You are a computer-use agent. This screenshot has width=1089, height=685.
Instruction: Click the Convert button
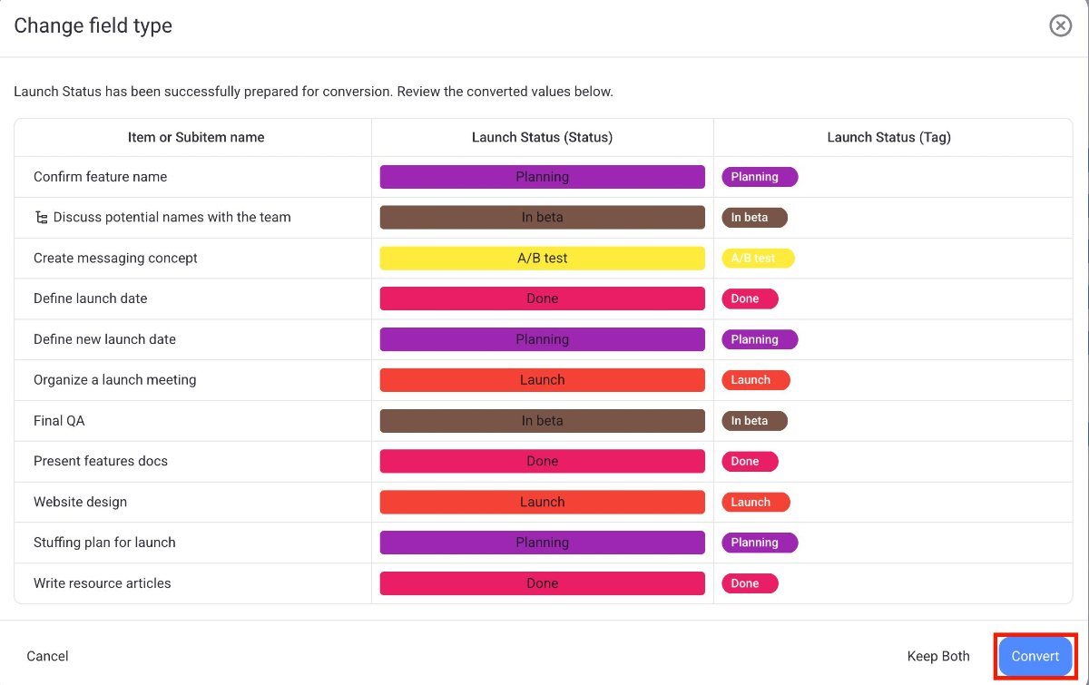[x=1035, y=656]
